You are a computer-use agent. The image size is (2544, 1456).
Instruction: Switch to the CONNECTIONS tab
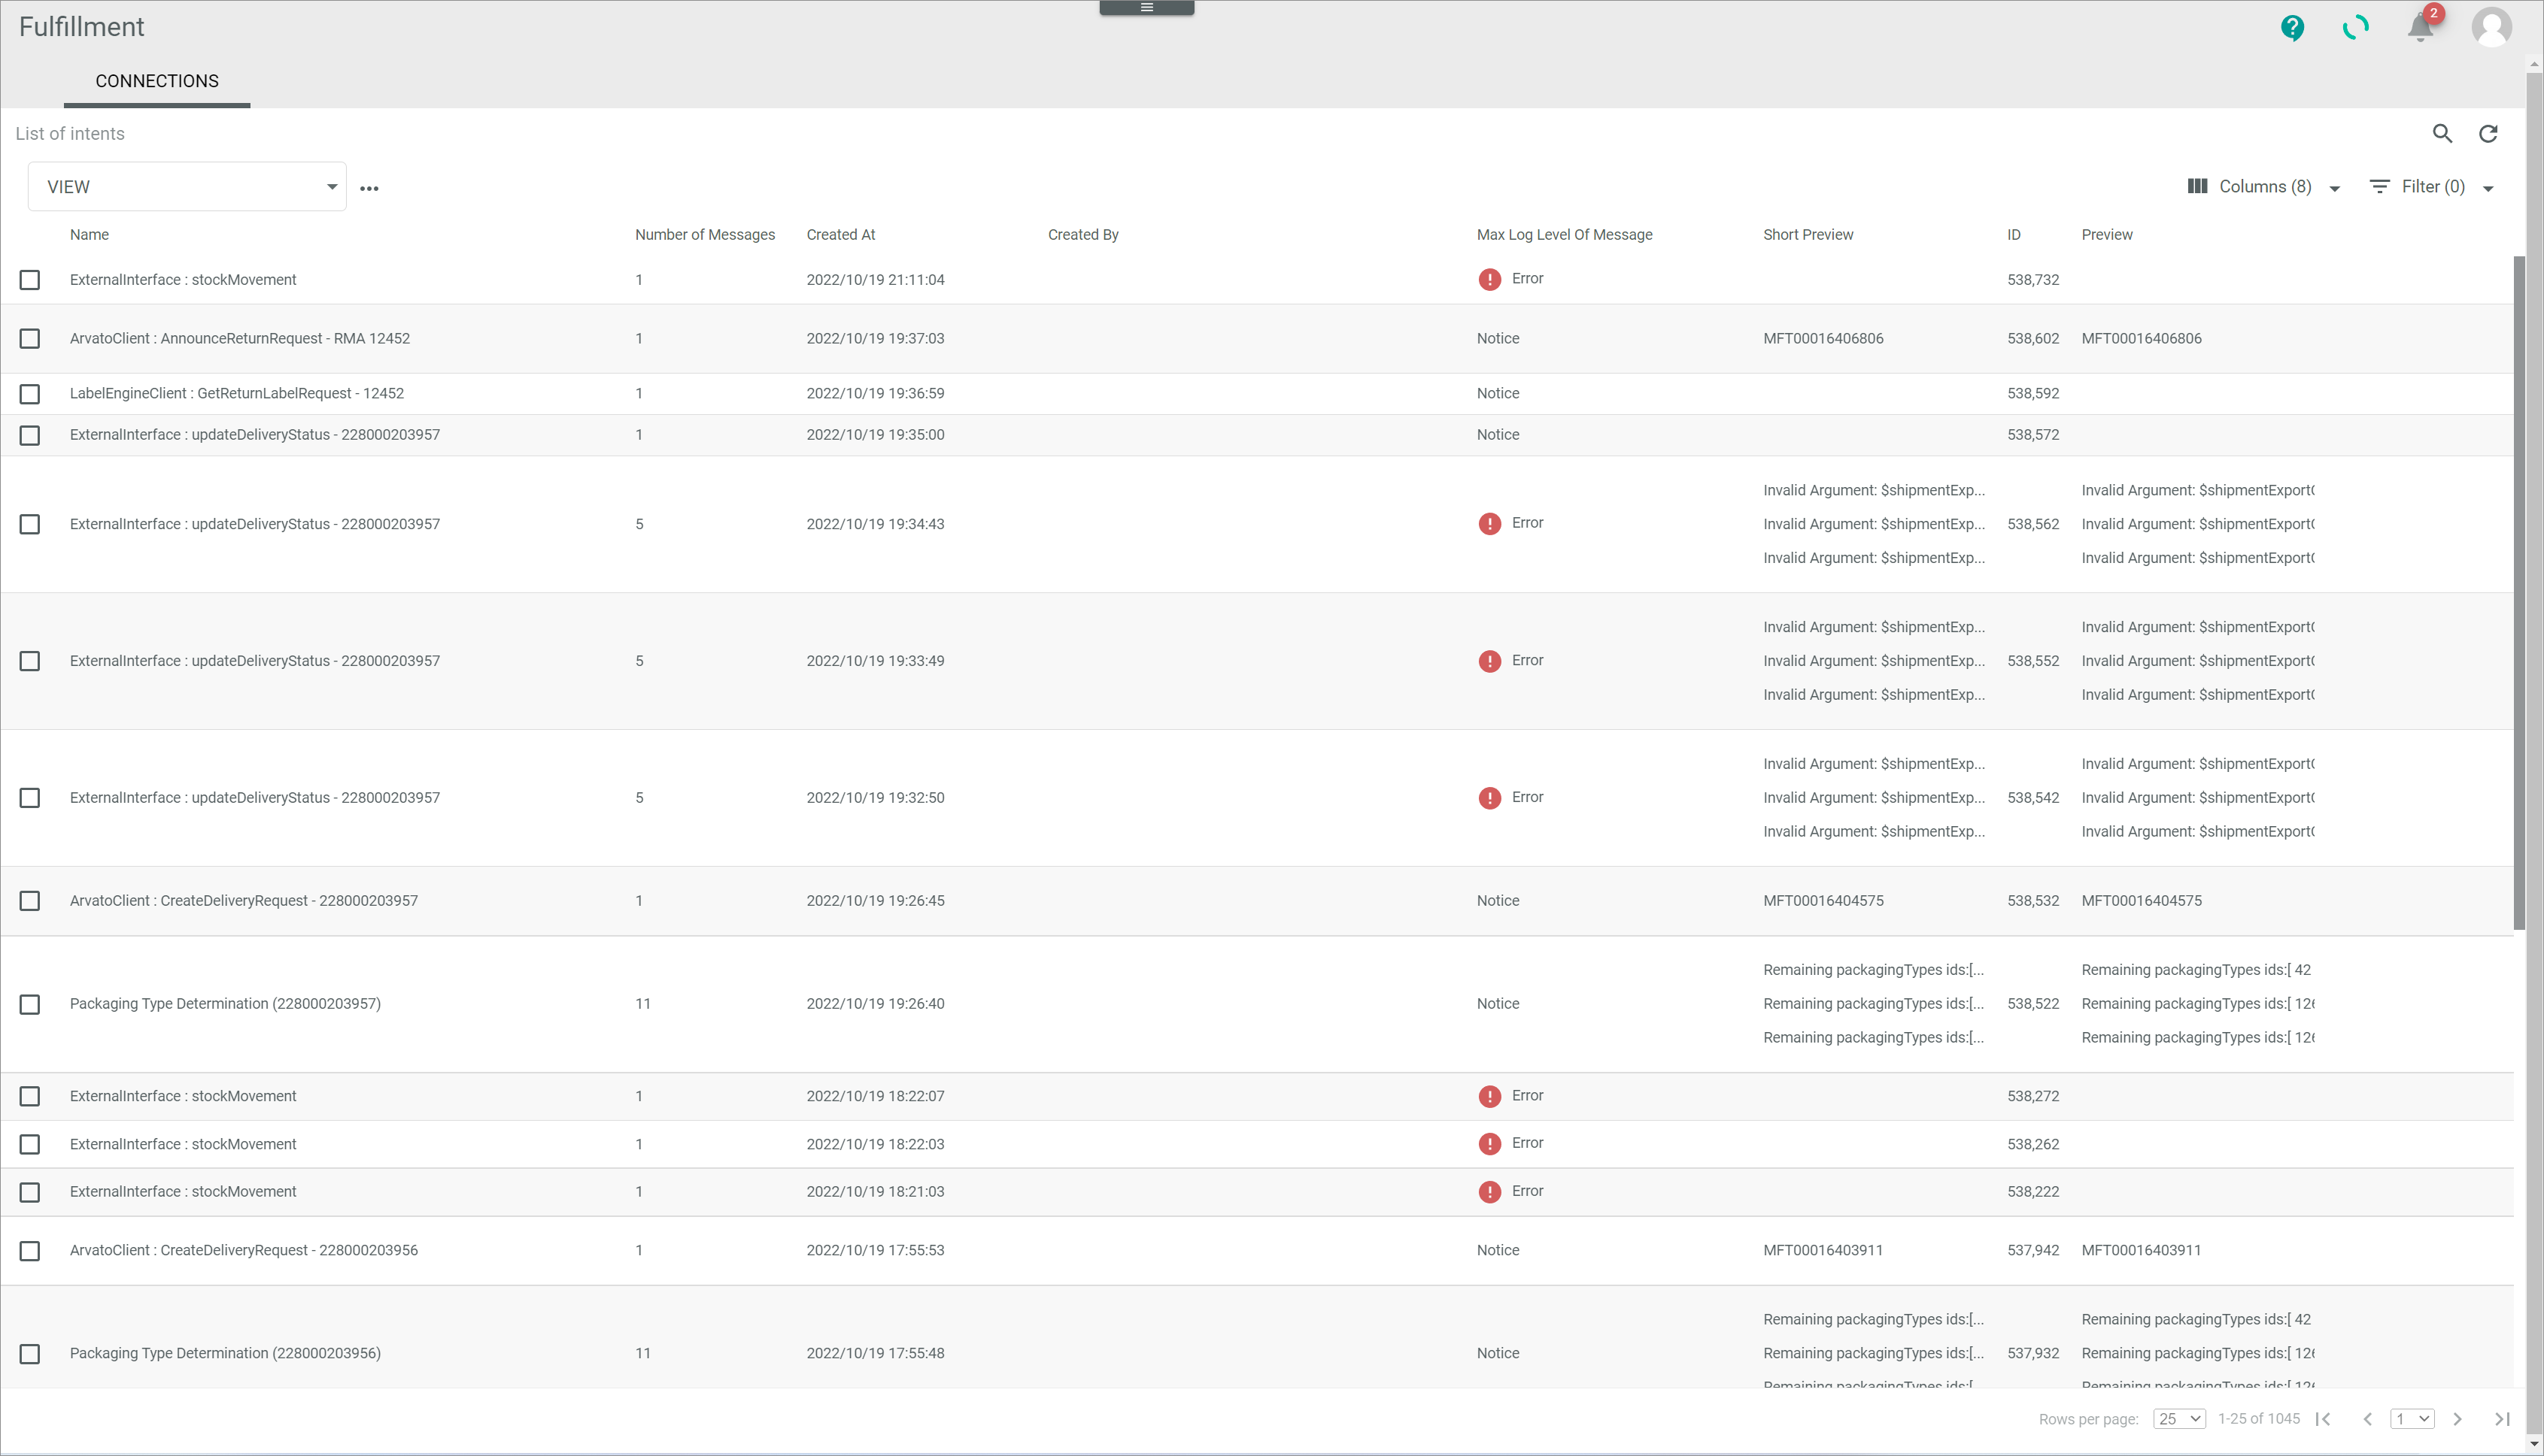pyautogui.click(x=157, y=81)
